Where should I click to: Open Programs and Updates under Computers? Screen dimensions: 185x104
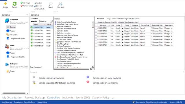coord(16,39)
